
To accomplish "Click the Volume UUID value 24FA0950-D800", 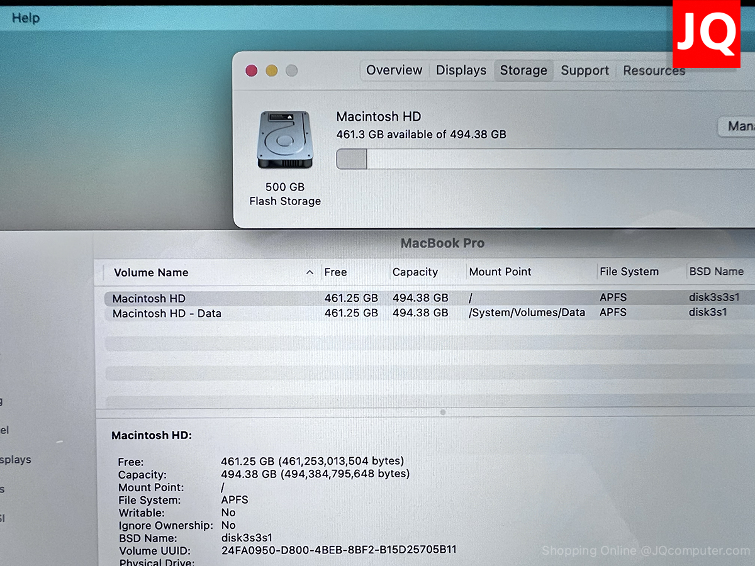I will (338, 550).
